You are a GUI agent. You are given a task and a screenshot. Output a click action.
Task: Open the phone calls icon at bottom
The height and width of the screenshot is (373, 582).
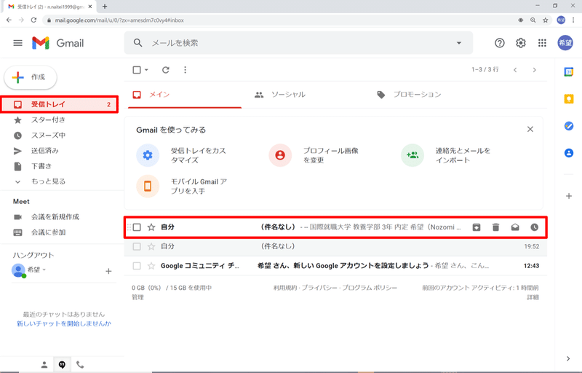click(80, 365)
